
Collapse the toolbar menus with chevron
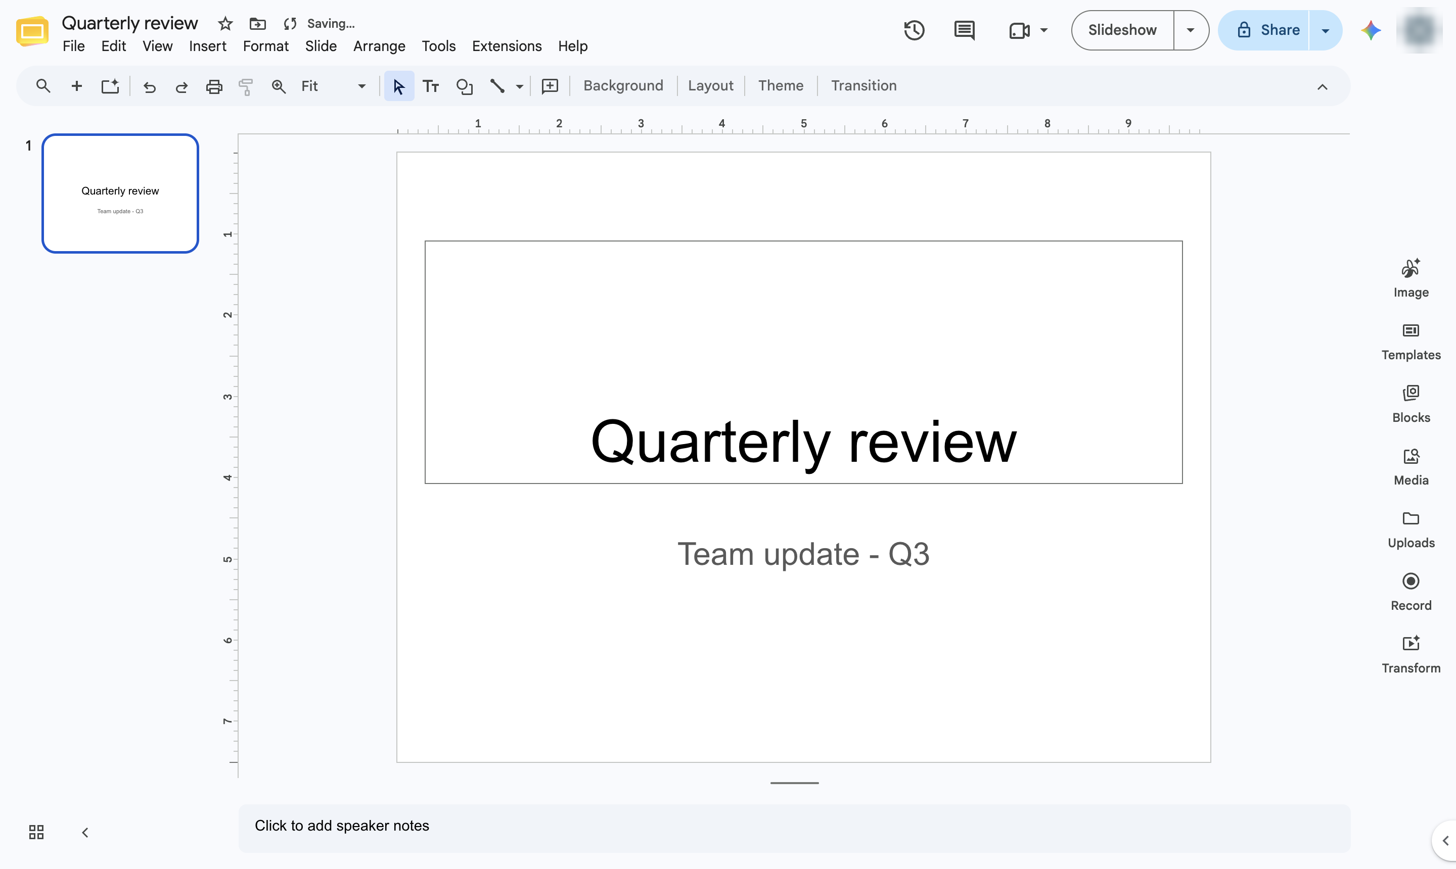pos(1322,87)
